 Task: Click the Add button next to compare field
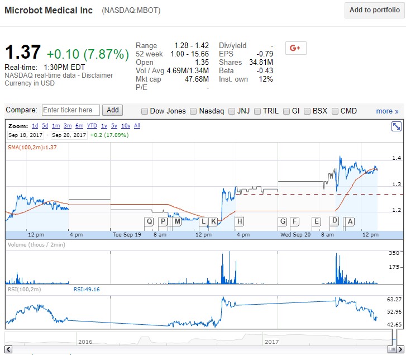tap(113, 110)
